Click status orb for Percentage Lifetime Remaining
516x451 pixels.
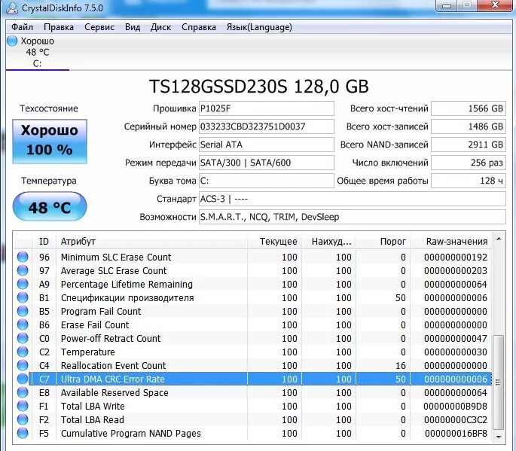(23, 284)
